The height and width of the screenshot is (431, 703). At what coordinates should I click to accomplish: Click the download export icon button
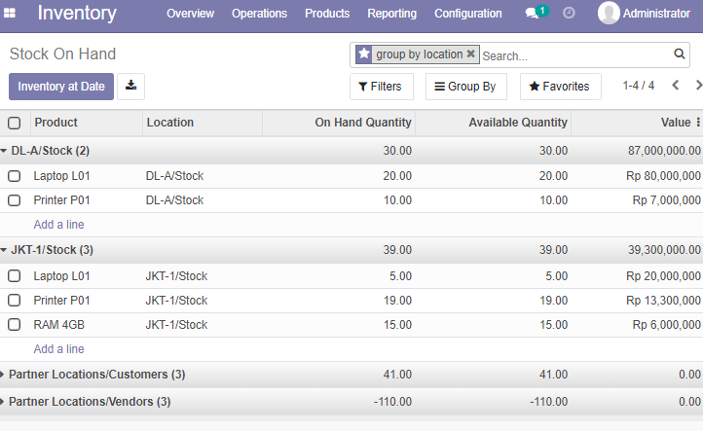130,86
